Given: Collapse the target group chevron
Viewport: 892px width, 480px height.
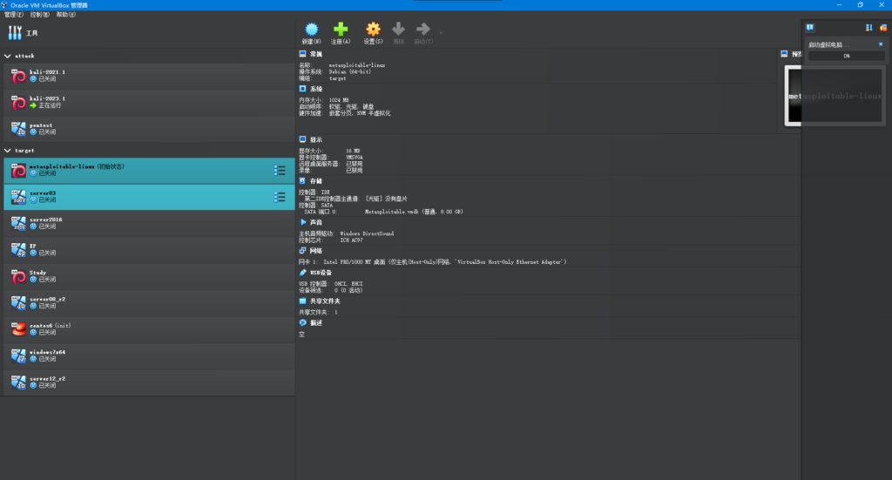Looking at the screenshot, I should click(x=8, y=151).
